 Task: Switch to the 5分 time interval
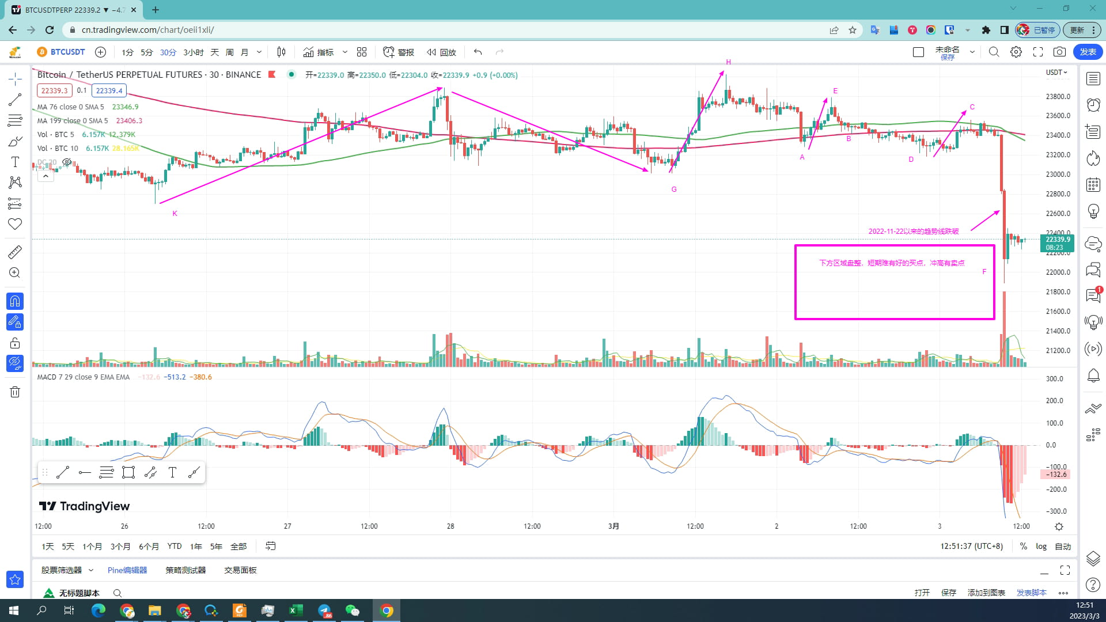[x=147, y=52]
